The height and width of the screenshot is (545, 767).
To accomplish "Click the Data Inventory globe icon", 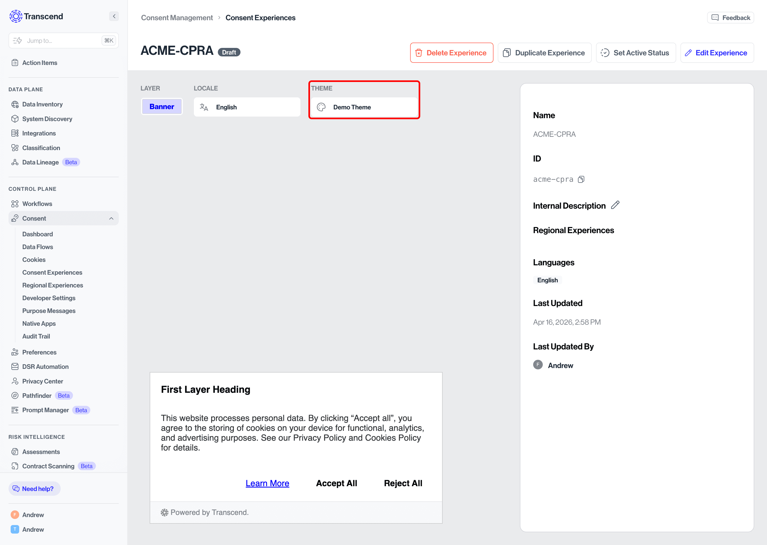I will (15, 104).
